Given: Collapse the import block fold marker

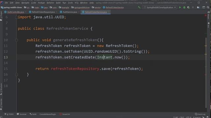Looking at the screenshot, I should [16, 17].
